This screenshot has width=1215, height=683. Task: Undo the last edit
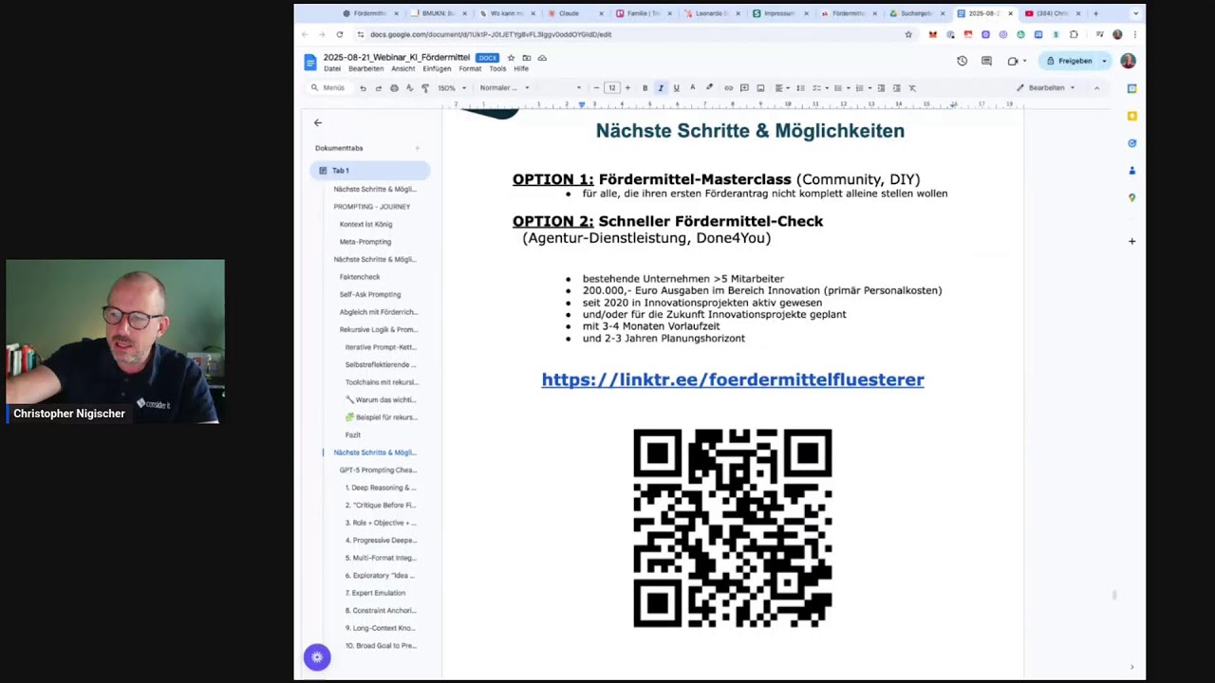pos(363,88)
